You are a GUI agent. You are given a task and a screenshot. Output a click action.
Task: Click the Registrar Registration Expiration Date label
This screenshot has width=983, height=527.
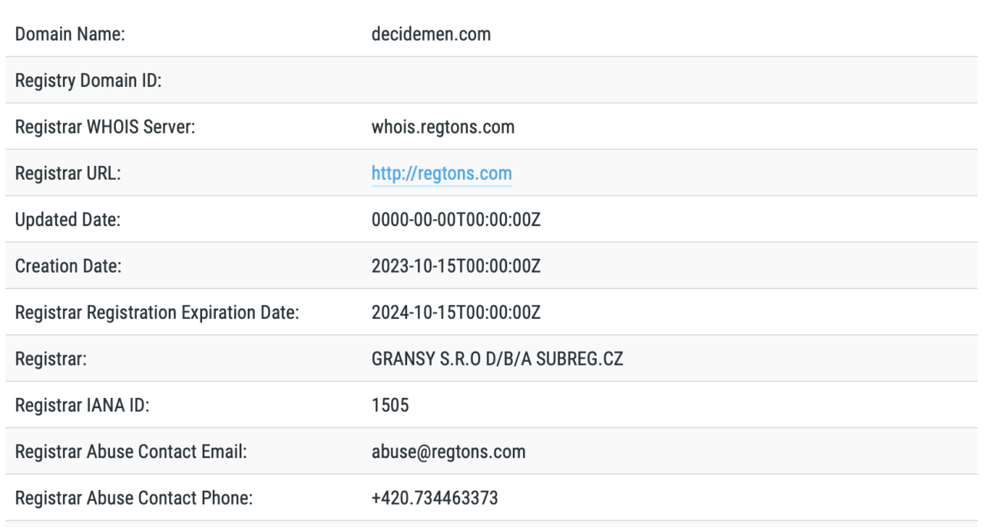157,313
